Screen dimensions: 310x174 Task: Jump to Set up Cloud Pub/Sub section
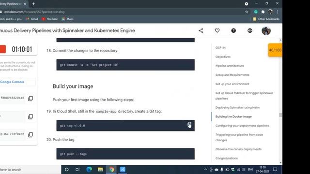[244, 96]
